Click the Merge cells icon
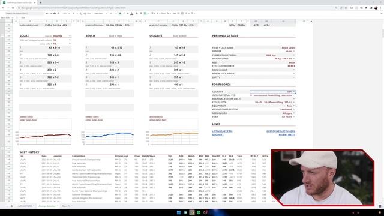384x216 pixels. click(145, 13)
